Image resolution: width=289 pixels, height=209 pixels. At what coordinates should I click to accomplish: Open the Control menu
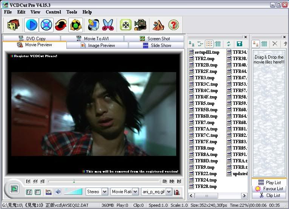pos(54,12)
